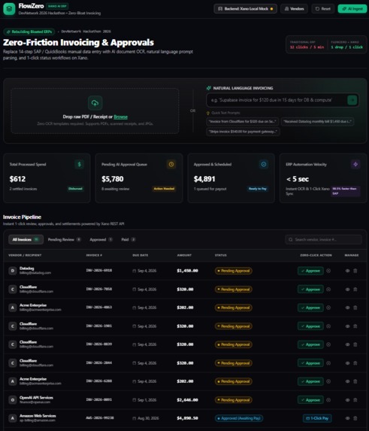This screenshot has width=369, height=431.
Task: Click the Pending Approval badge for Datadog
Action: coord(234,271)
